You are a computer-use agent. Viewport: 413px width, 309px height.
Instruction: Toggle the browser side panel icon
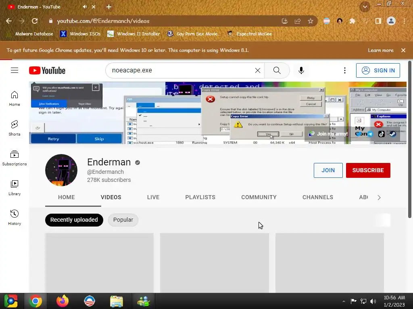pos(378,21)
